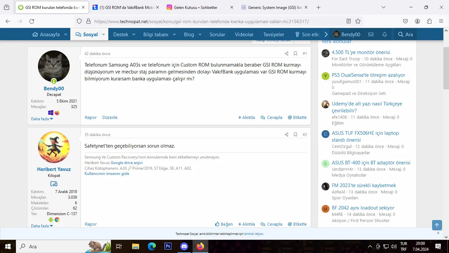Open Microsoft Edge from the taskbar
This screenshot has width=449, height=253.
tap(152, 246)
